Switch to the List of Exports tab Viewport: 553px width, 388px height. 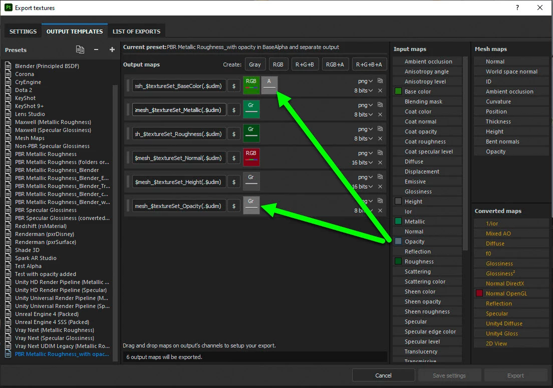click(136, 31)
